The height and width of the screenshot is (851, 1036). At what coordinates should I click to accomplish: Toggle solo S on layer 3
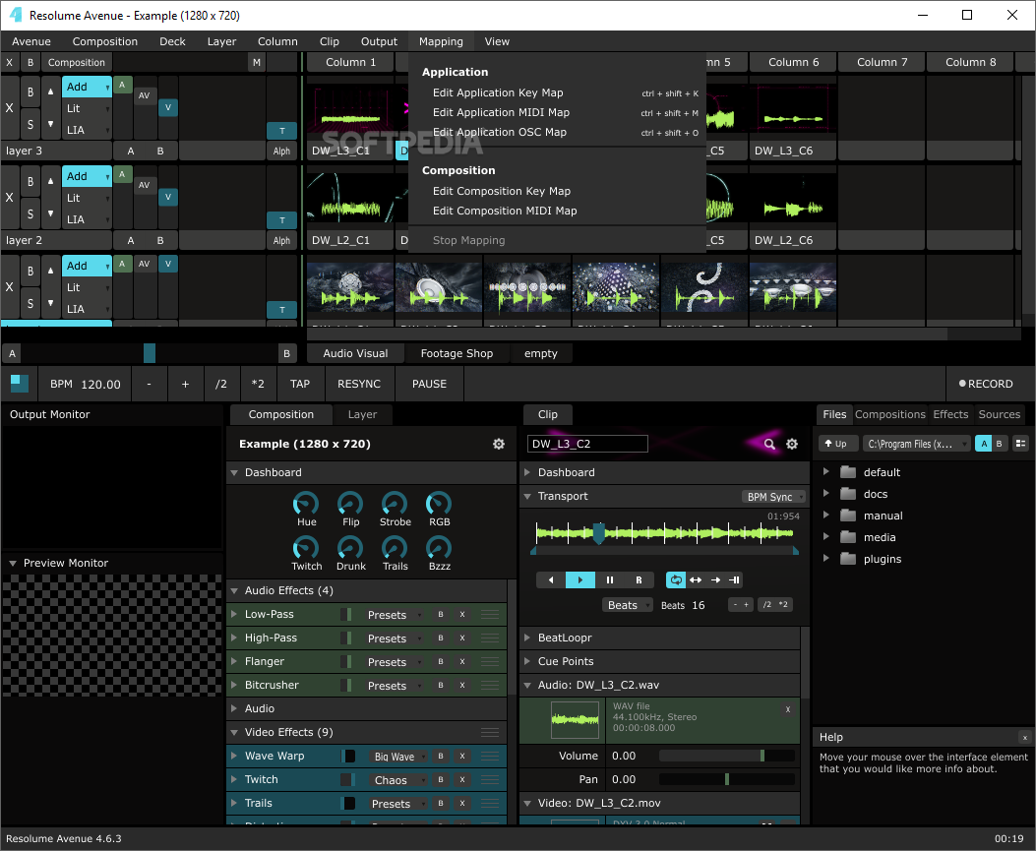30,124
